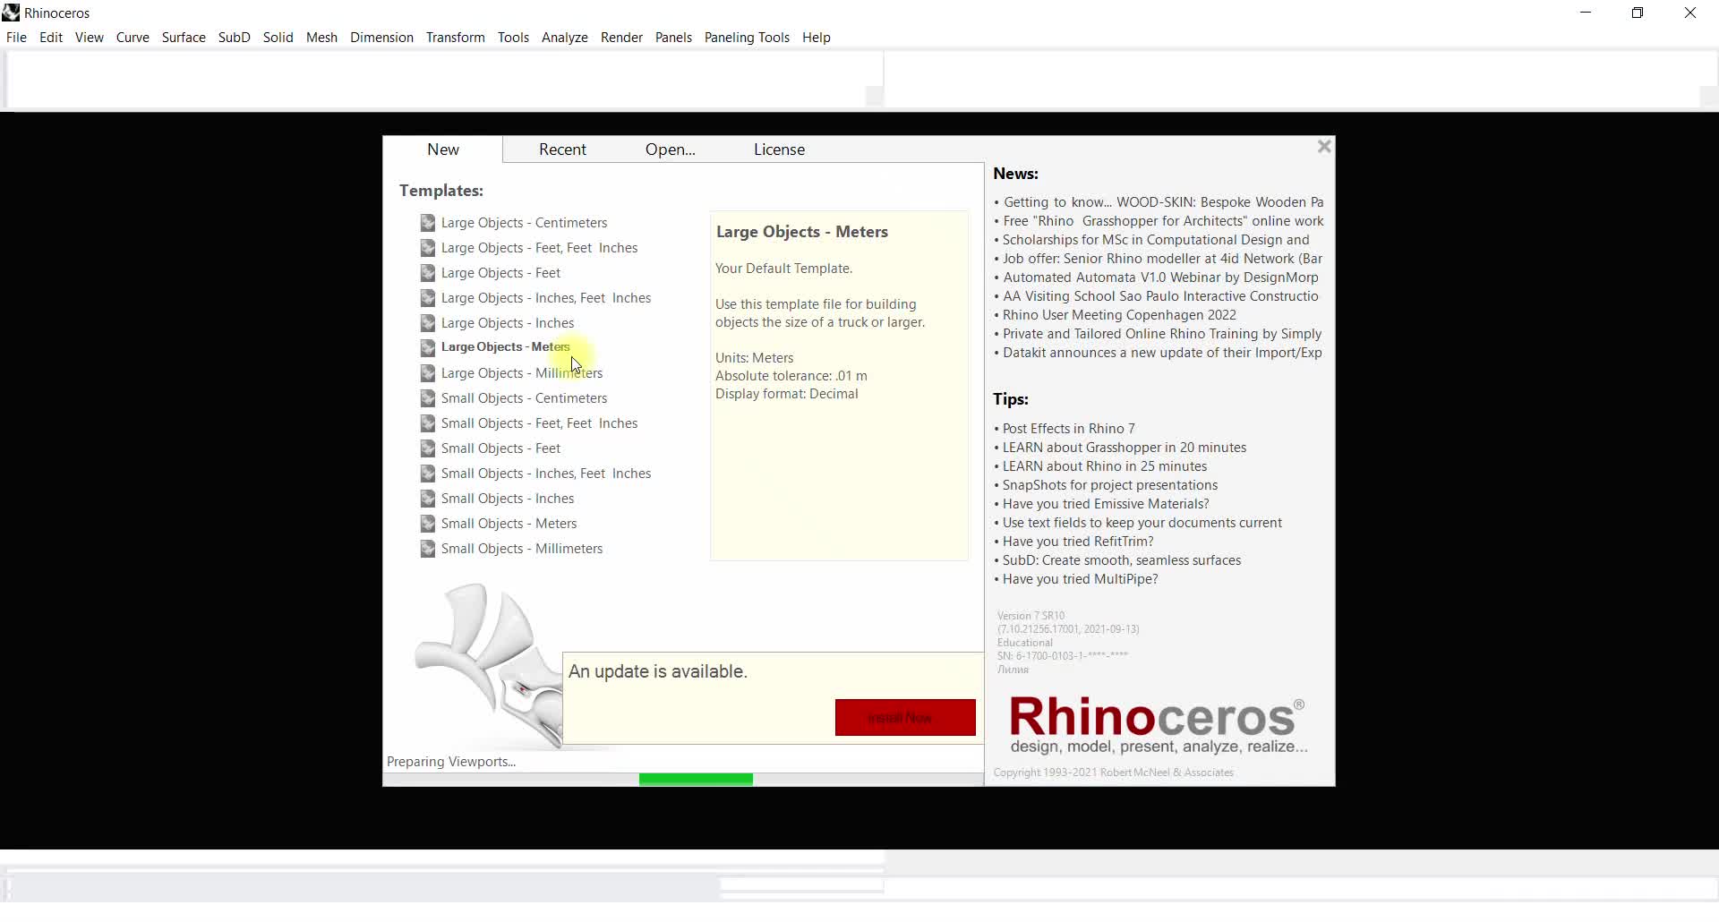Switch to the Open... tab

(x=670, y=149)
